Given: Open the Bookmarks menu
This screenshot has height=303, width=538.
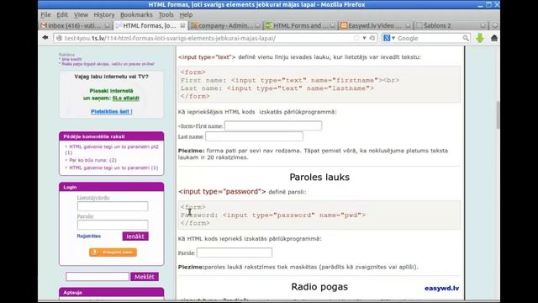Looking at the screenshot, I should pyautogui.click(x=136, y=15).
